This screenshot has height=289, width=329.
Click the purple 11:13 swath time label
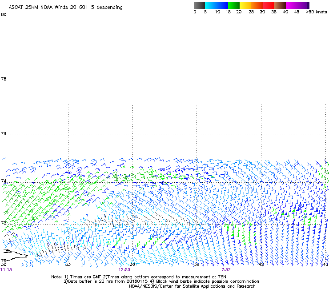pyautogui.click(x=6, y=270)
